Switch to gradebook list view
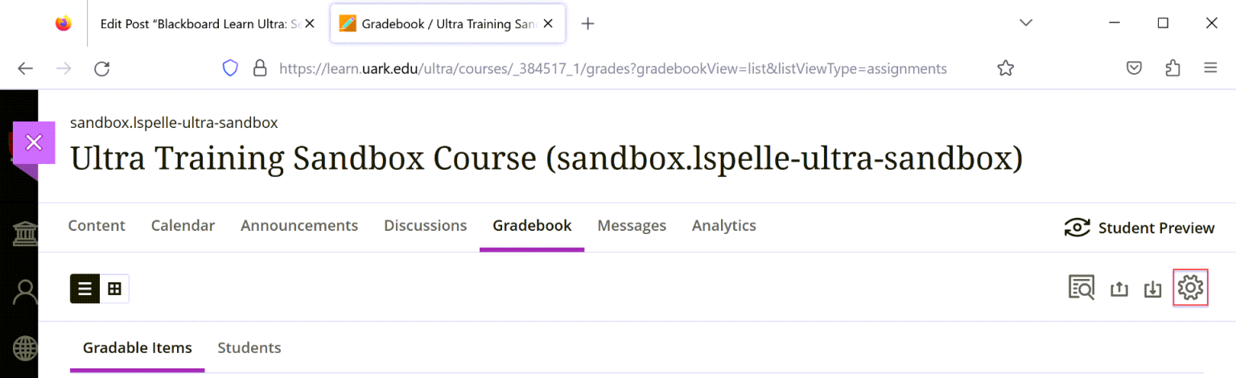This screenshot has height=378, width=1236. (85, 289)
